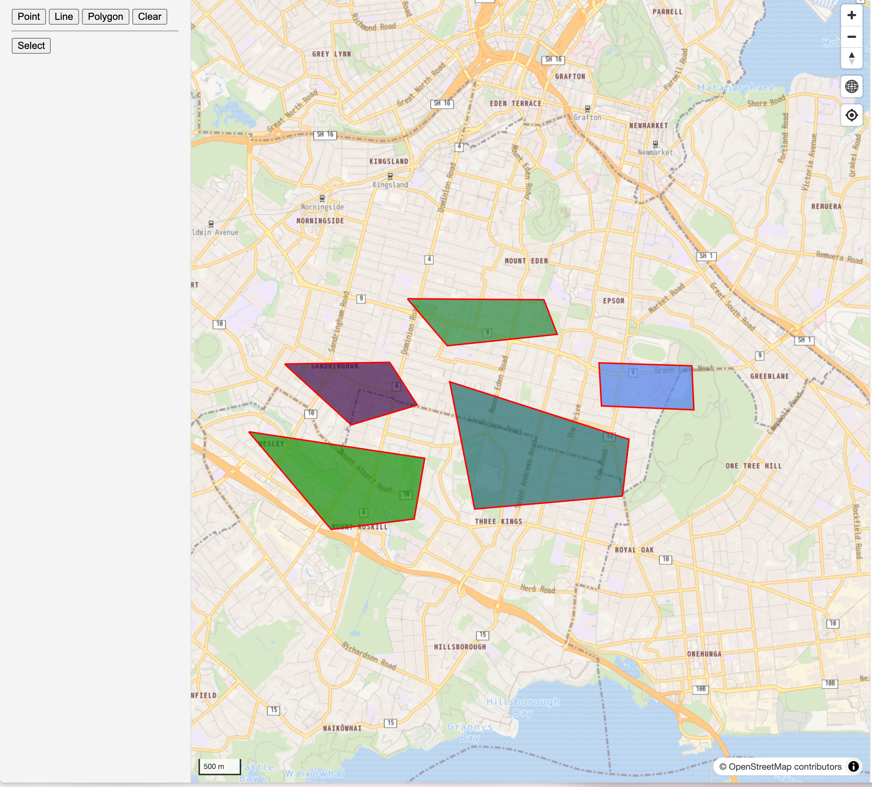Select the teal polygon along Landscape Road
The height and width of the screenshot is (787, 872).
coord(532,445)
